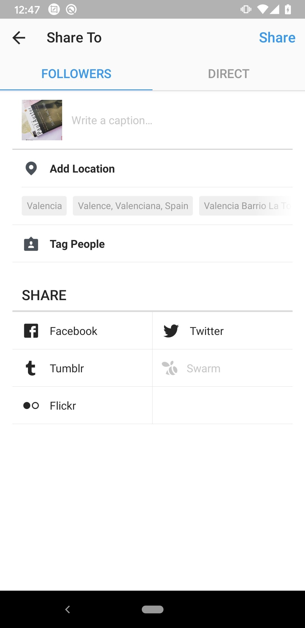Tap the Twitter bird icon
Screen dimensions: 305x628
[x=171, y=331]
